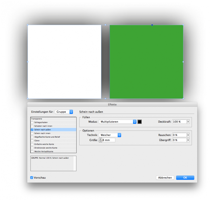
Task: Confirm with the OK button
Action: (185, 178)
